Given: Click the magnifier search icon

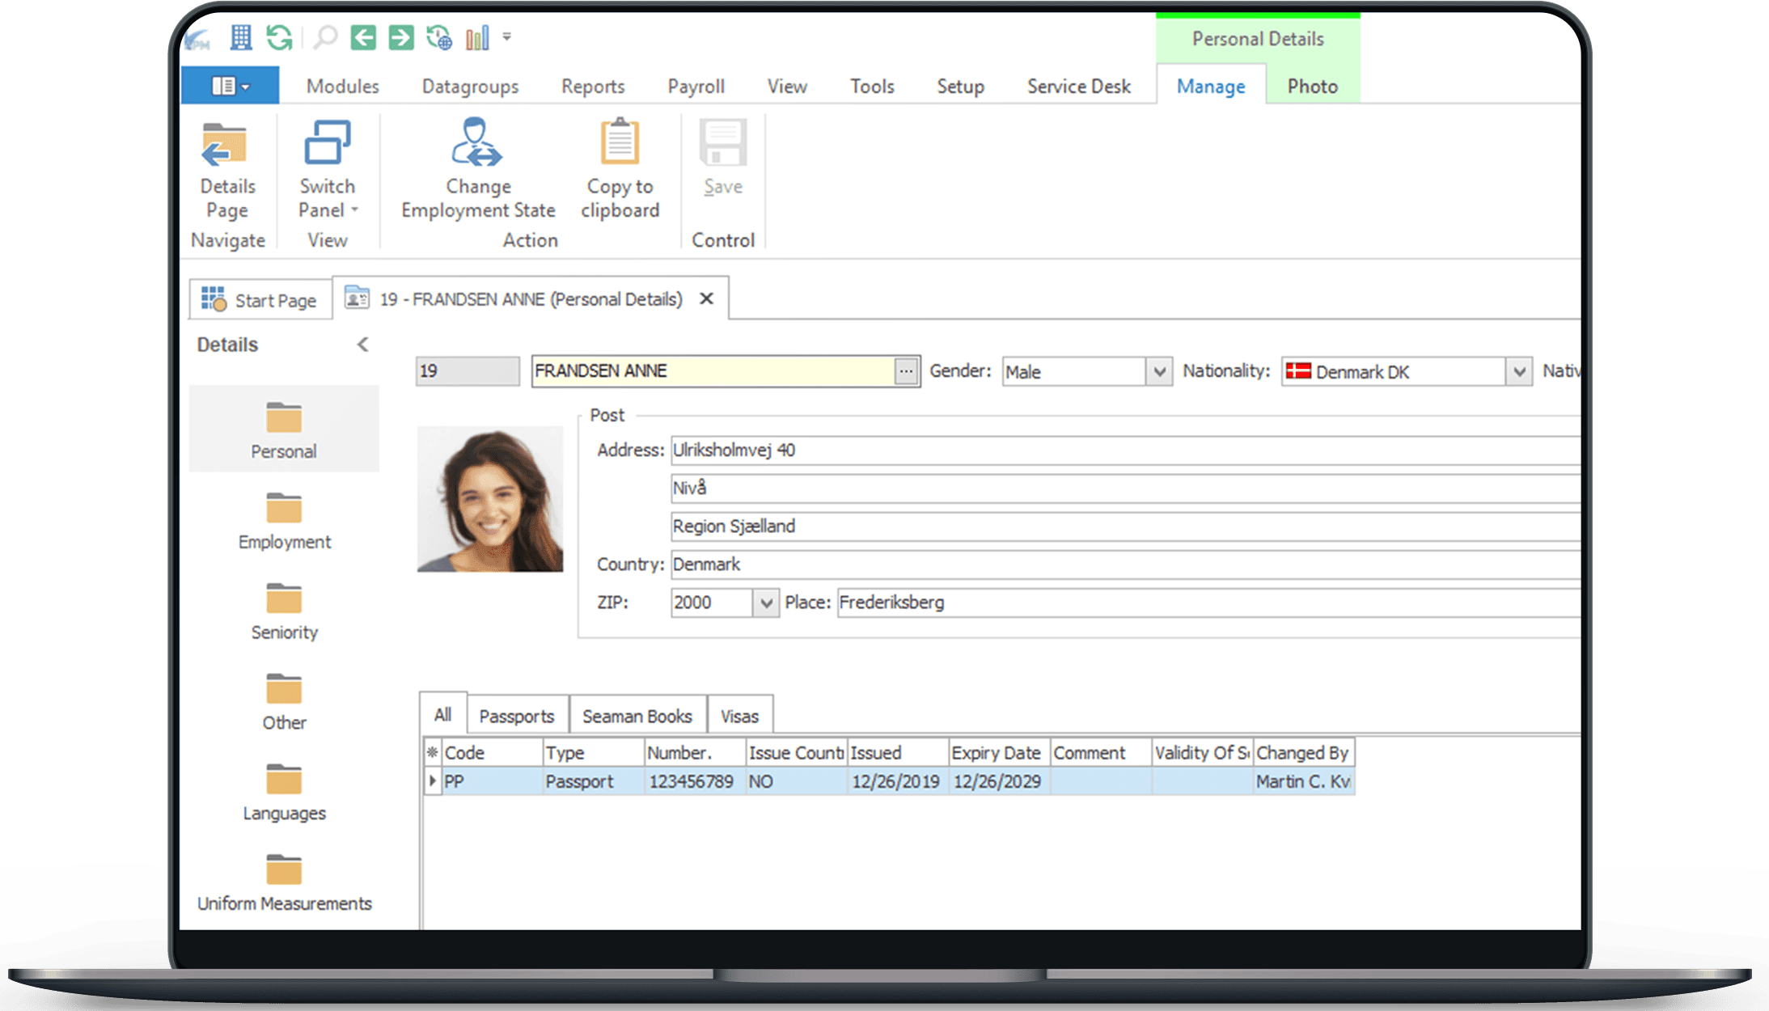Looking at the screenshot, I should pyautogui.click(x=324, y=37).
